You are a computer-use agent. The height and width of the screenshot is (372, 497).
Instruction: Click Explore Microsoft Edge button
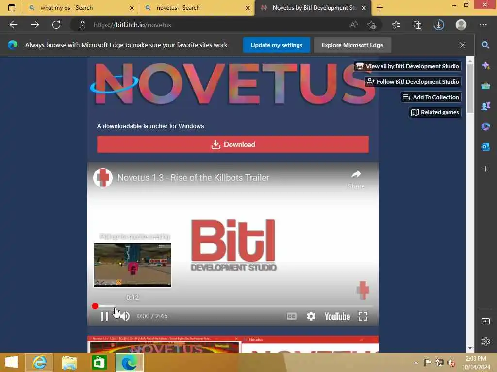coord(352,45)
